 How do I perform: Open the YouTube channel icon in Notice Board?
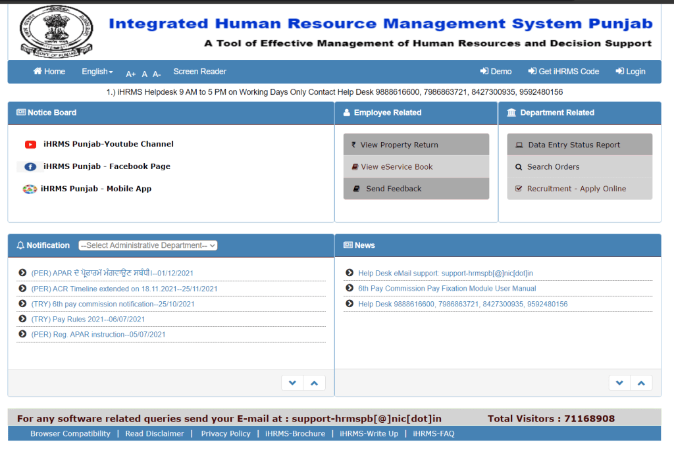[x=30, y=144]
